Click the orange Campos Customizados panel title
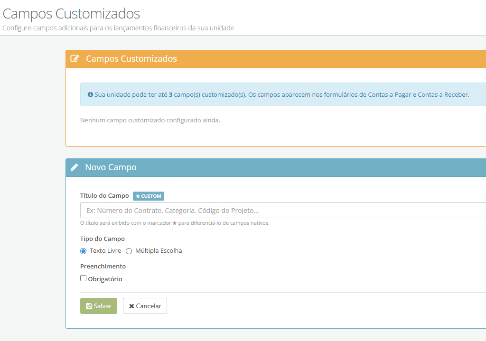 pos(131,58)
